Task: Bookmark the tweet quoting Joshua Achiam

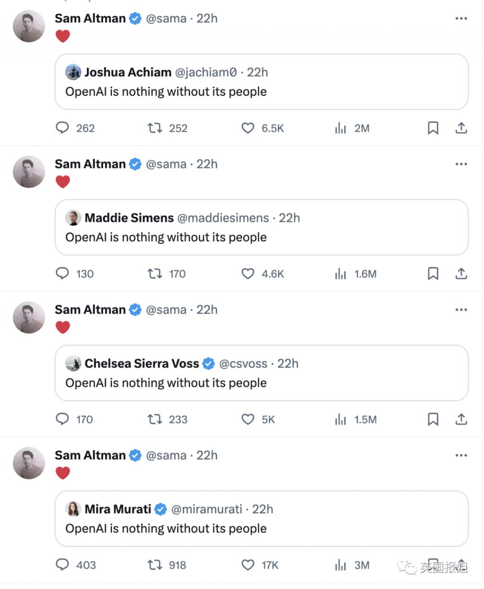Action: pos(433,128)
